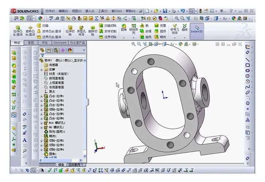Click the feature tree filter field
The image size is (265, 182).
(x=62, y=55)
